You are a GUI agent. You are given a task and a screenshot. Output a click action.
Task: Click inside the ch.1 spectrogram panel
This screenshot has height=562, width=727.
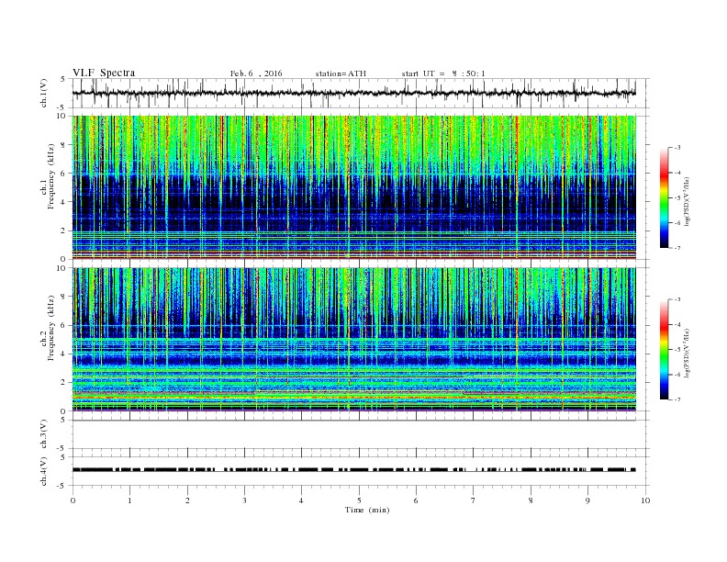pyautogui.click(x=354, y=187)
